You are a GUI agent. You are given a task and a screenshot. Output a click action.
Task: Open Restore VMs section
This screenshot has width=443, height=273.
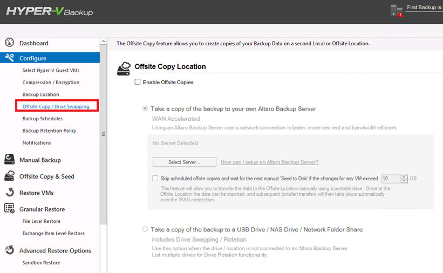tap(37, 193)
